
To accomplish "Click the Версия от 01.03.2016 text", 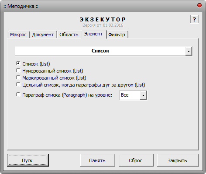I will point(103,25).
